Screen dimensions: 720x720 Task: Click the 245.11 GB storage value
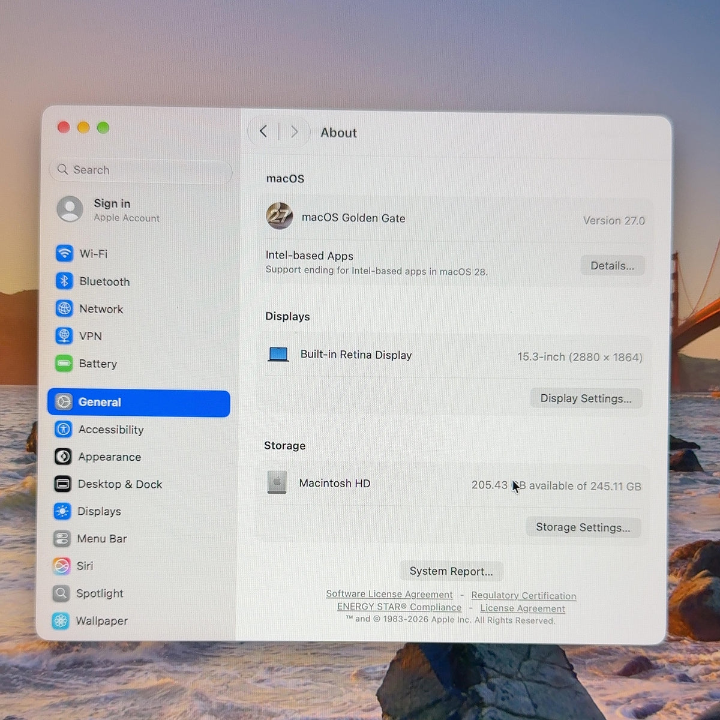coord(615,486)
